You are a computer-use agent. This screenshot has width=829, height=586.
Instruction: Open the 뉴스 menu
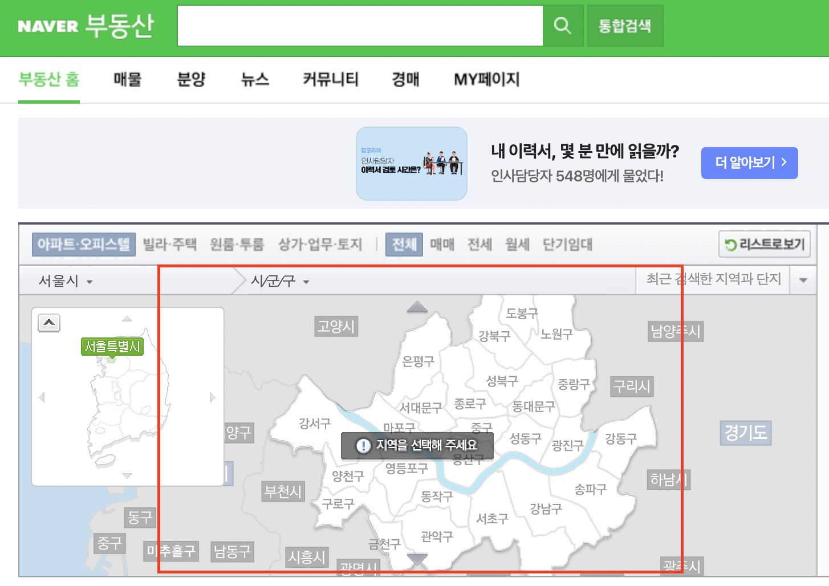[x=255, y=79]
